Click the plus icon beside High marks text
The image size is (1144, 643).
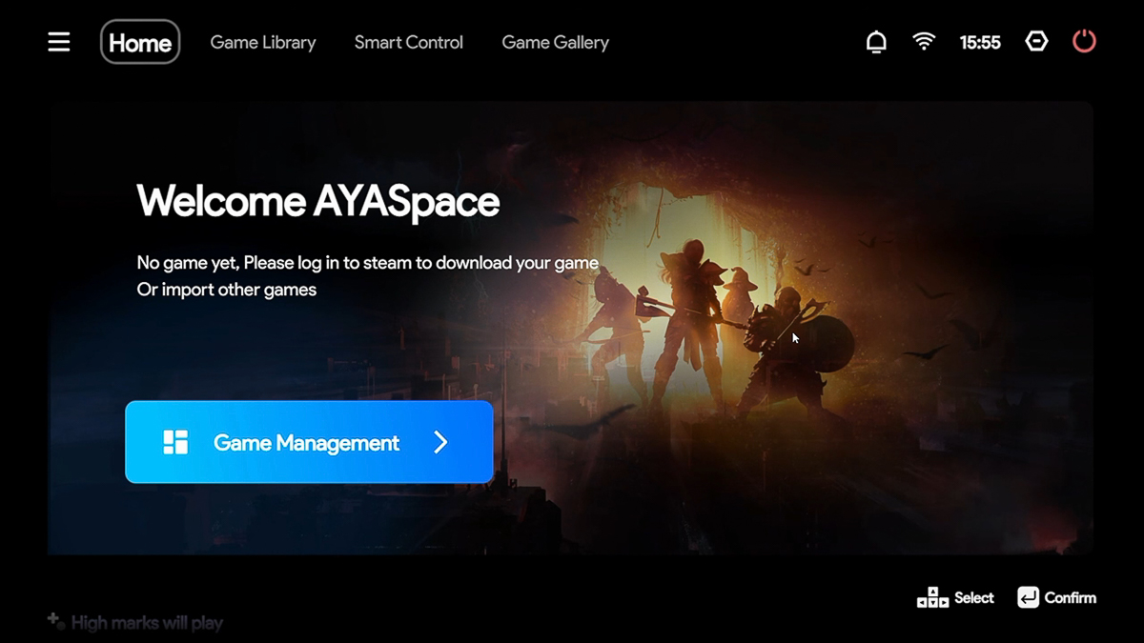point(52,617)
